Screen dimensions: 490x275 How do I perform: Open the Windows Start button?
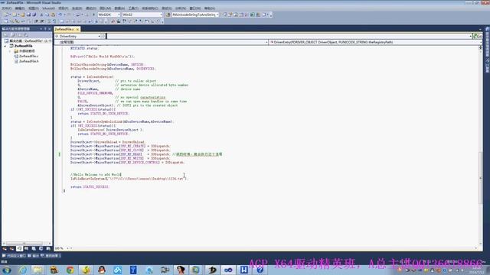7,270
